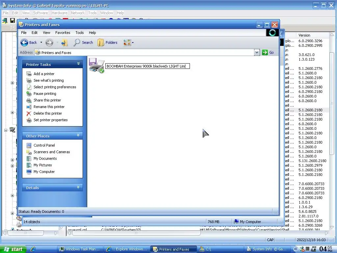This screenshot has width=337, height=253.
Task: Open My Documents link
Action: 45,158
